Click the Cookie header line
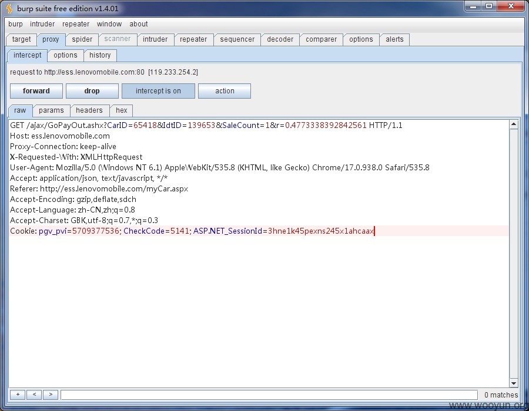This screenshot has height=411, width=529. [192, 231]
